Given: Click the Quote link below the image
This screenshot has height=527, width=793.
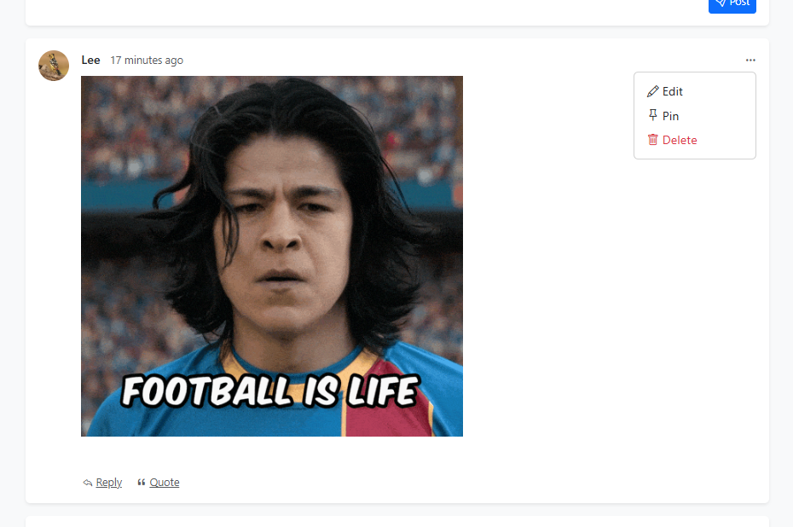Looking at the screenshot, I should click(165, 483).
